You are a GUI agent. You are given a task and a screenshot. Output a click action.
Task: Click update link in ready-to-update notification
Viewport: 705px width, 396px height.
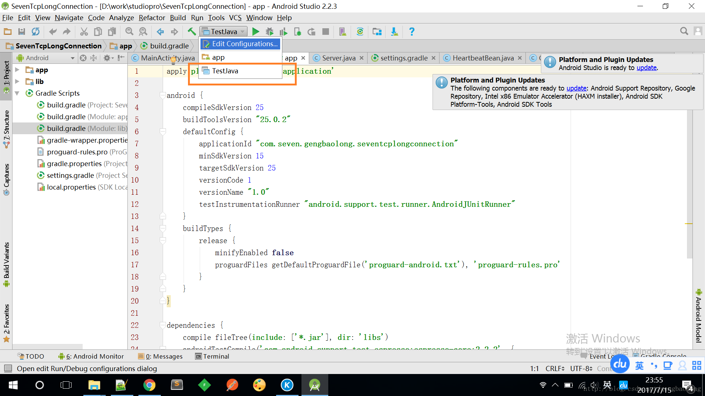coord(646,68)
